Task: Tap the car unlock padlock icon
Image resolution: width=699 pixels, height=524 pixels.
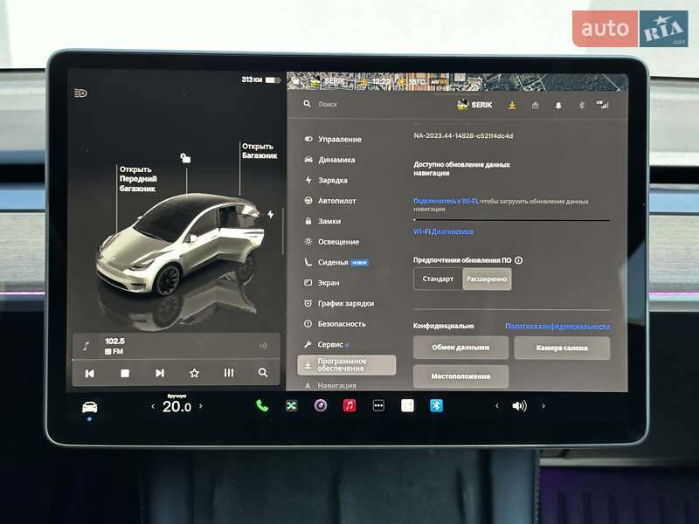Action: point(185,158)
